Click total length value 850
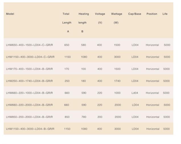The width and height of the screenshot is (181, 144). pos(67,117)
